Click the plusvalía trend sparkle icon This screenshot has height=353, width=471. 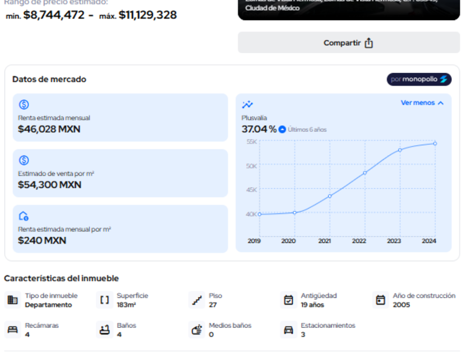247,105
